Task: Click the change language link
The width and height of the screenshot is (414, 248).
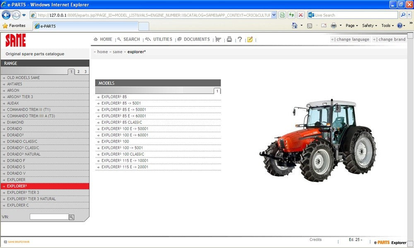Action: coord(352,39)
